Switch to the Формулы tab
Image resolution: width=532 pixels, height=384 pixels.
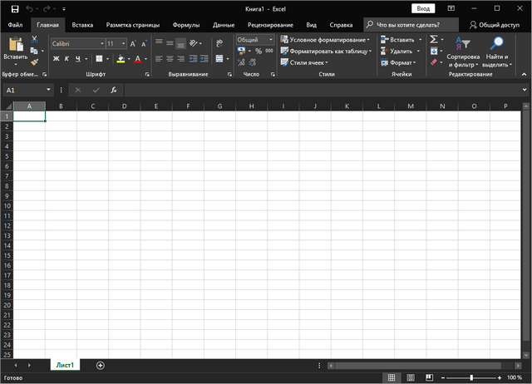(185, 25)
